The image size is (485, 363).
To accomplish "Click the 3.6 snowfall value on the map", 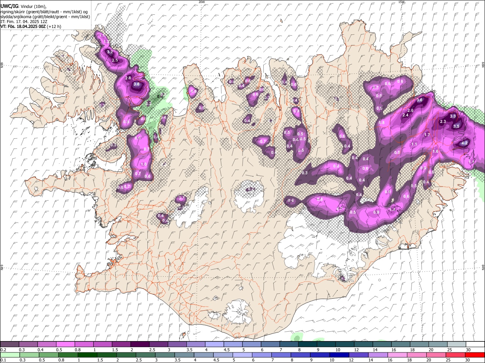I will pyautogui.click(x=419, y=100).
